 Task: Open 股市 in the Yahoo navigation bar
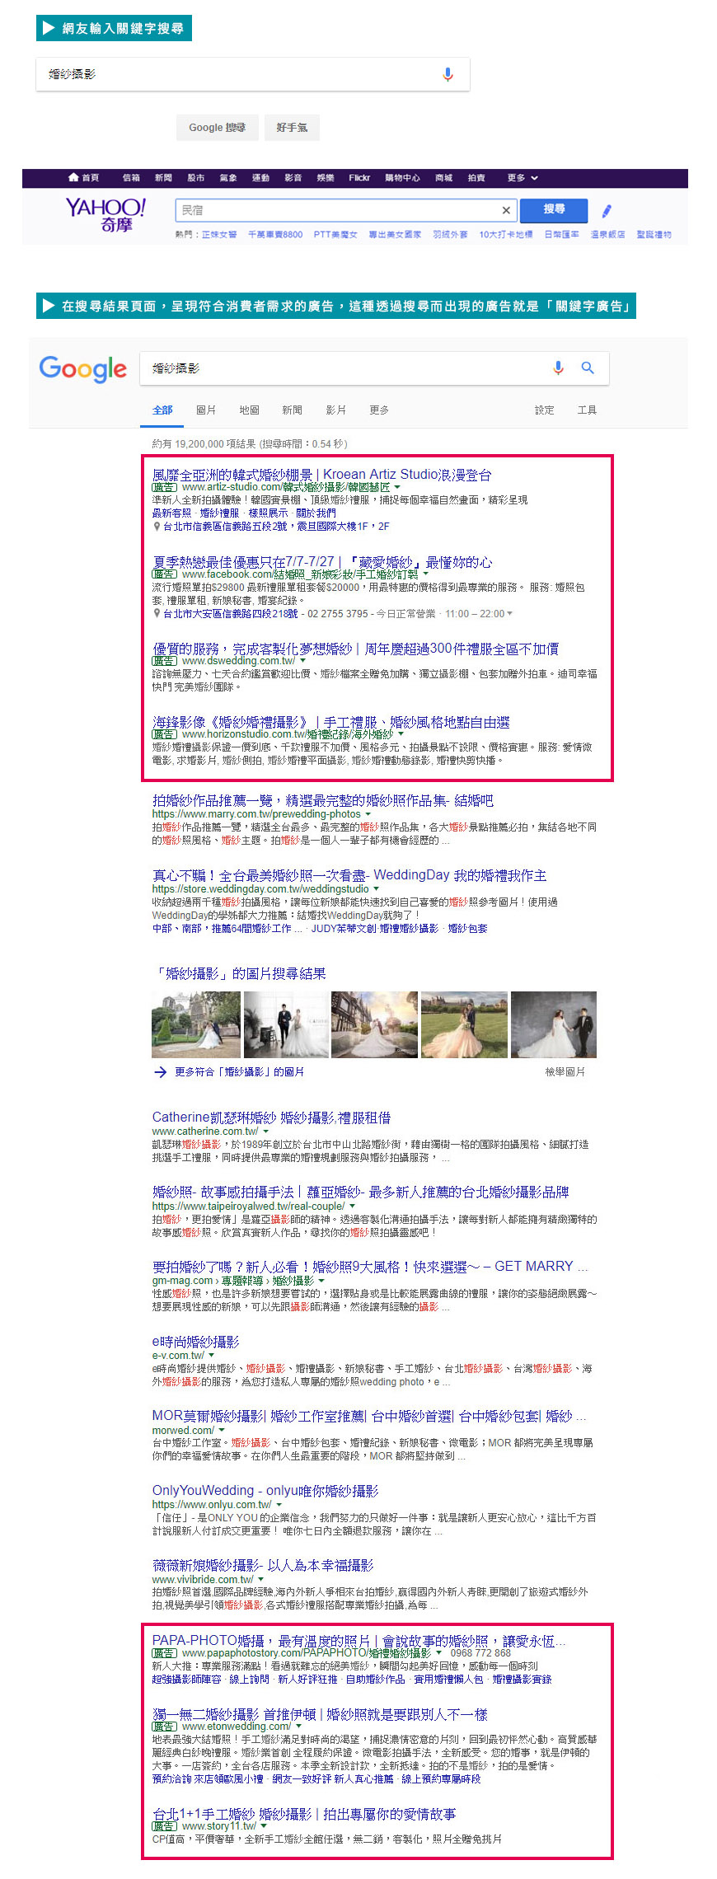point(195,177)
